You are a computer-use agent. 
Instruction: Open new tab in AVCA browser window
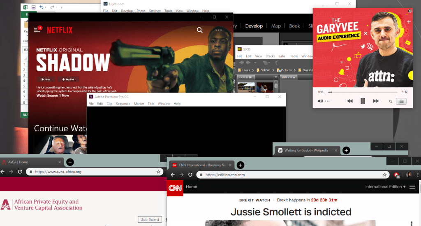[x=70, y=162]
